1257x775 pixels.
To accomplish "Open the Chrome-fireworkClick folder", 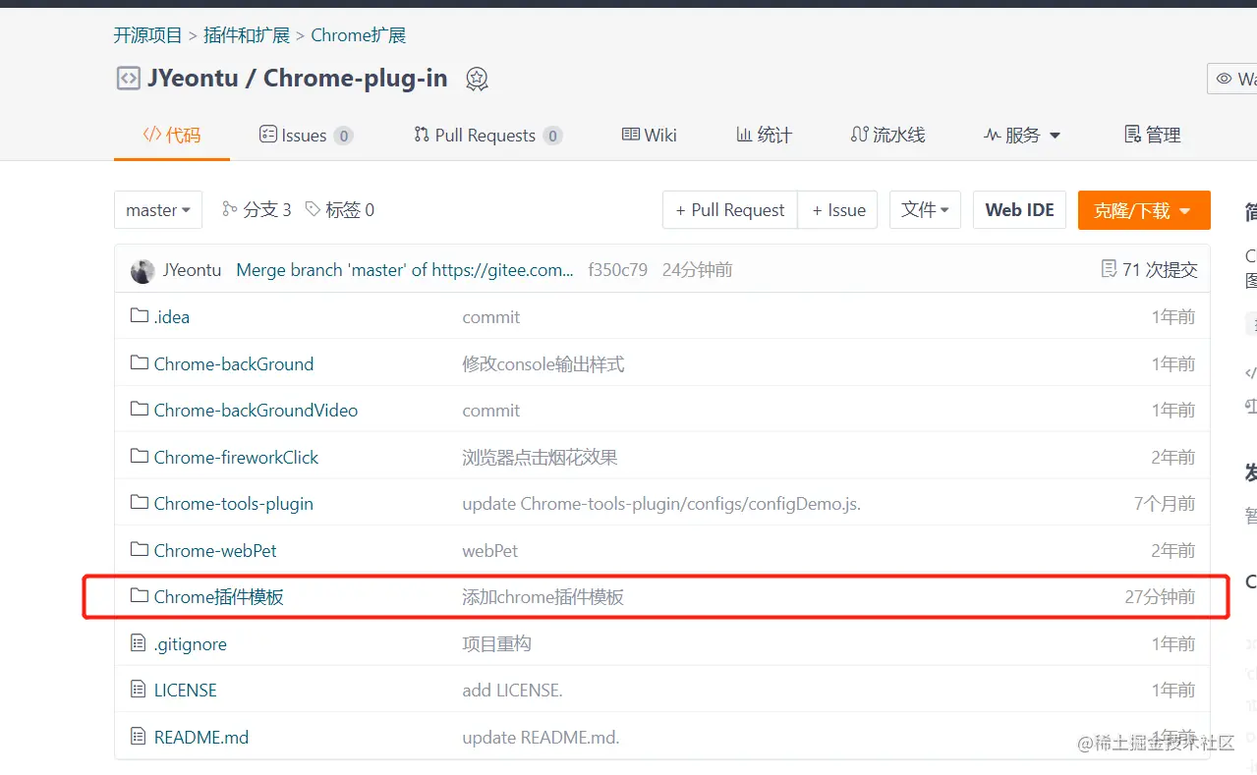I will (x=236, y=457).
